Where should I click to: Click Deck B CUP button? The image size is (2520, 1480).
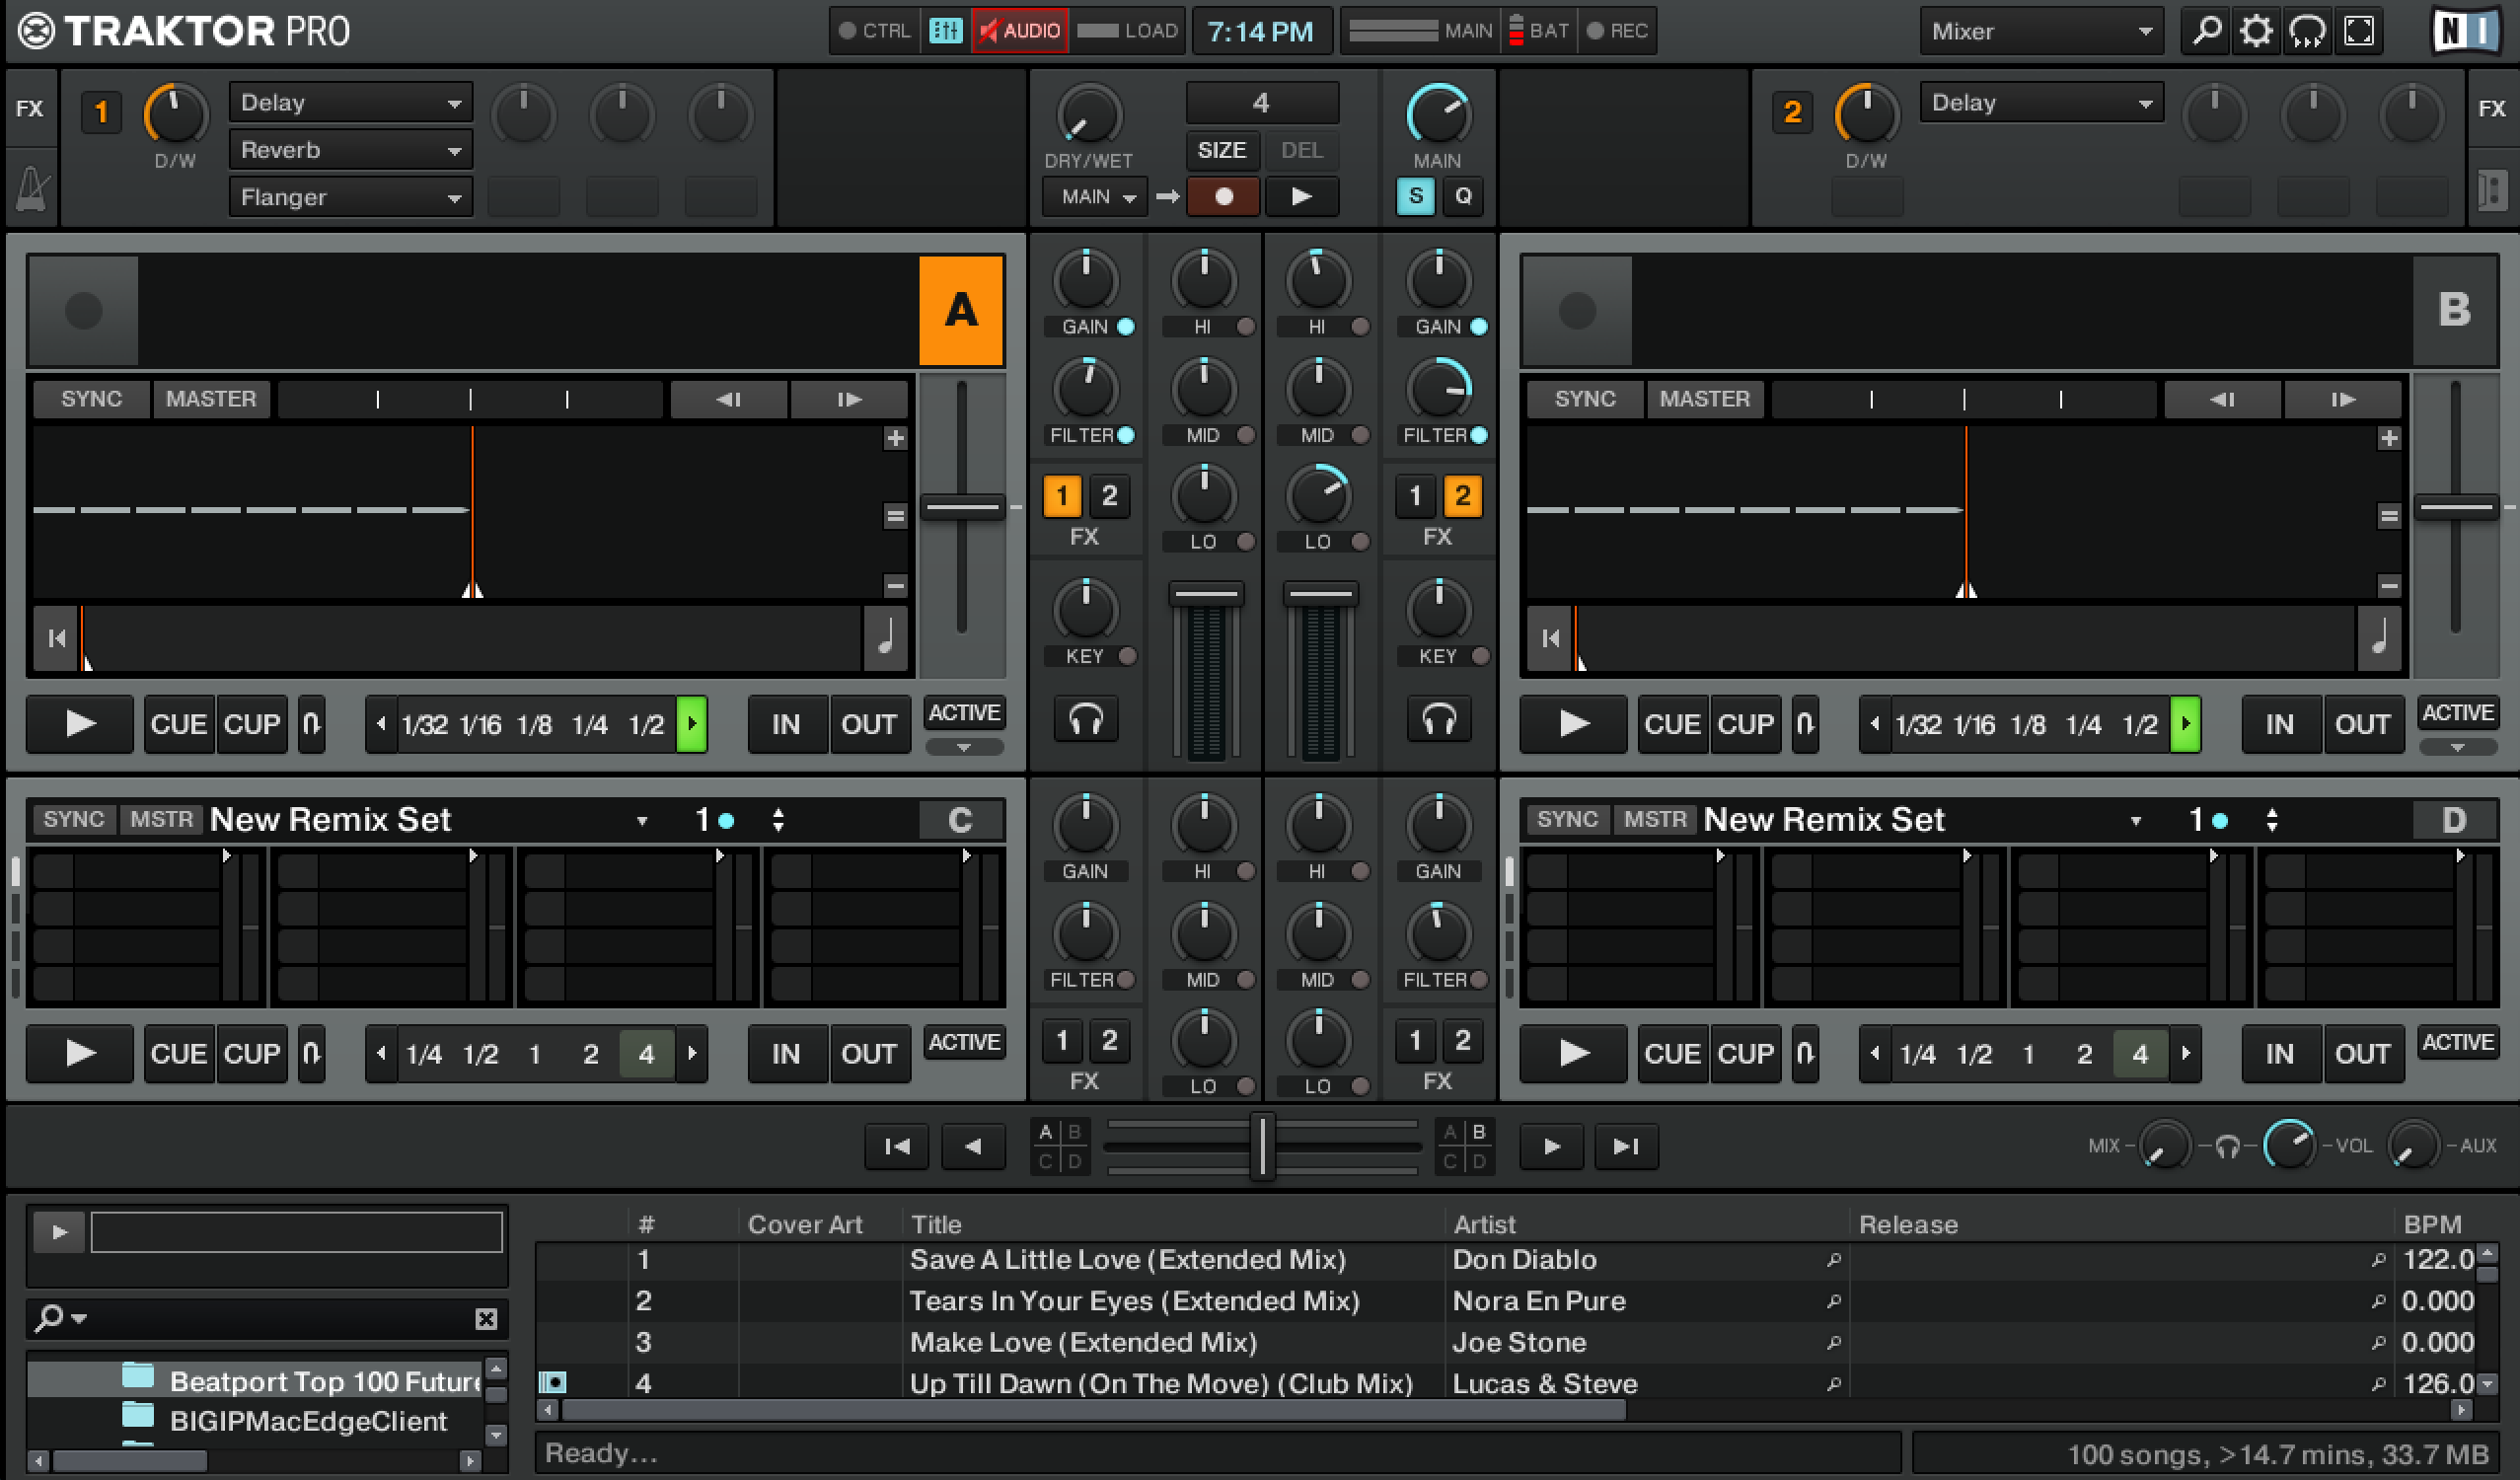(x=1745, y=724)
